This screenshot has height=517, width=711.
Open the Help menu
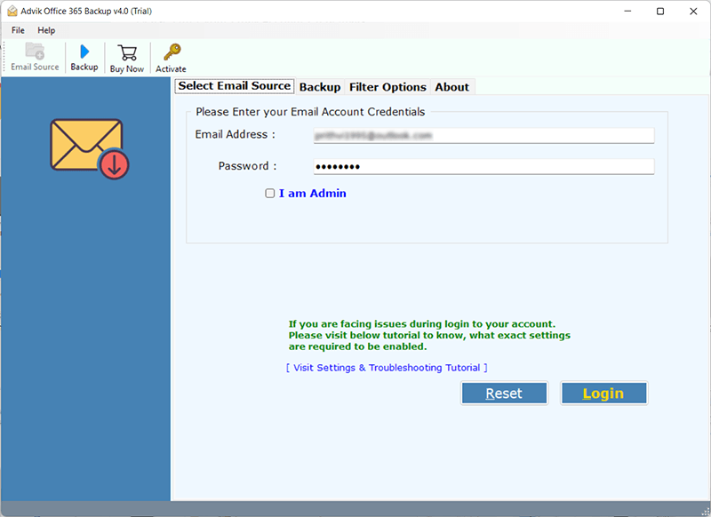click(46, 30)
